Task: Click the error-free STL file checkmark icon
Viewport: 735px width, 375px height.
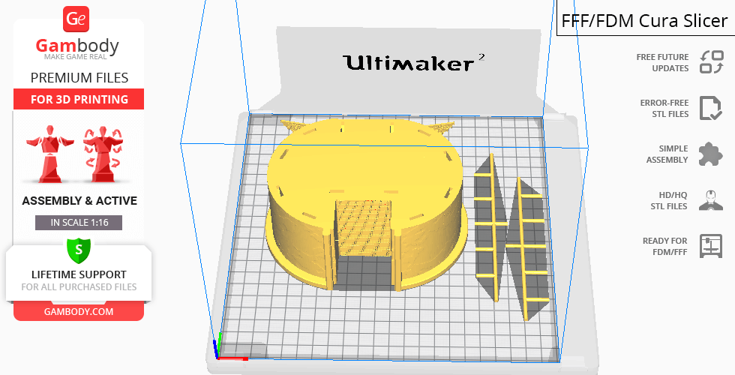Action: pos(711,108)
